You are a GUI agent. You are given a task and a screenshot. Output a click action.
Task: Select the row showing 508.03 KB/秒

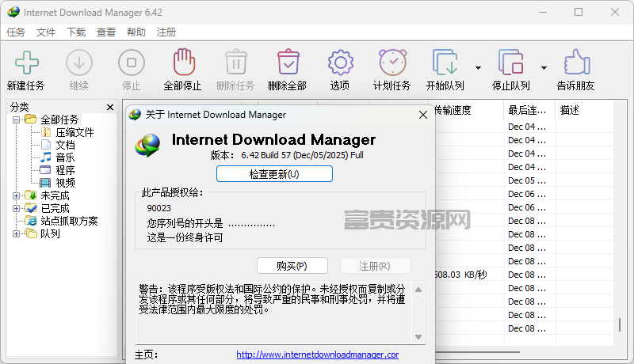(x=524, y=275)
